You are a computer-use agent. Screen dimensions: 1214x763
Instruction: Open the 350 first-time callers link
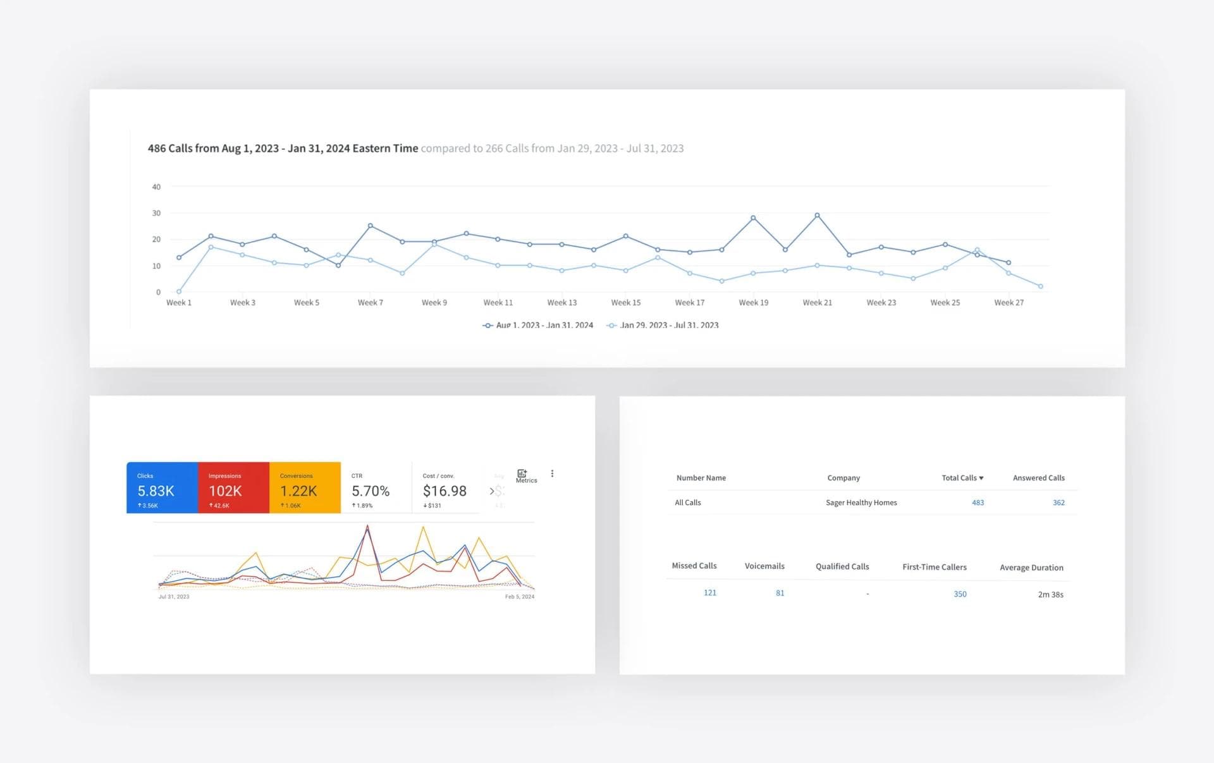(x=959, y=594)
